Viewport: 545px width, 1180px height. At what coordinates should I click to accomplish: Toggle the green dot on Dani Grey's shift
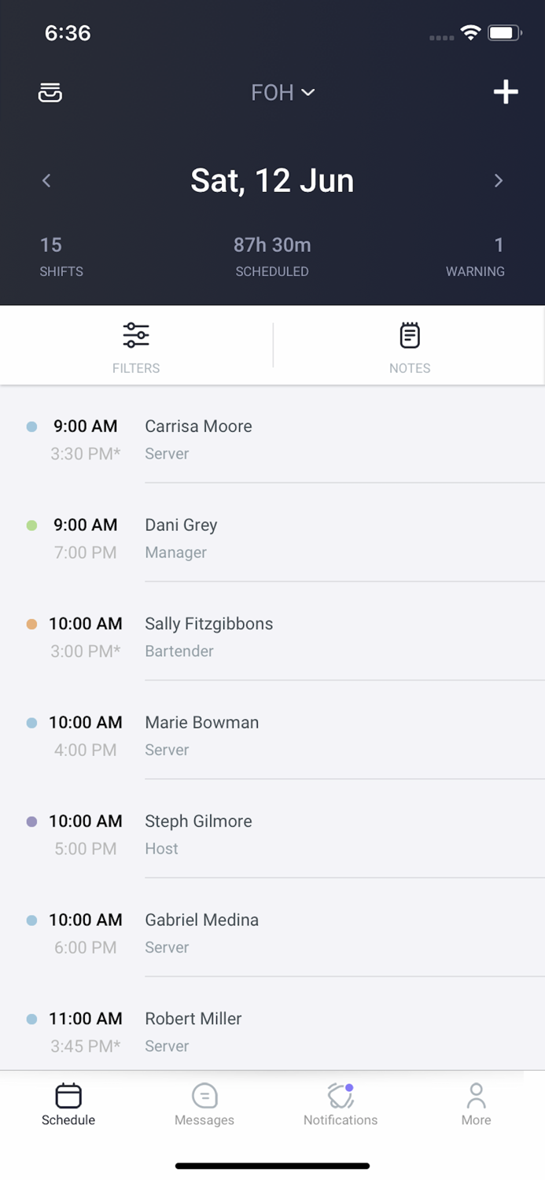point(31,525)
